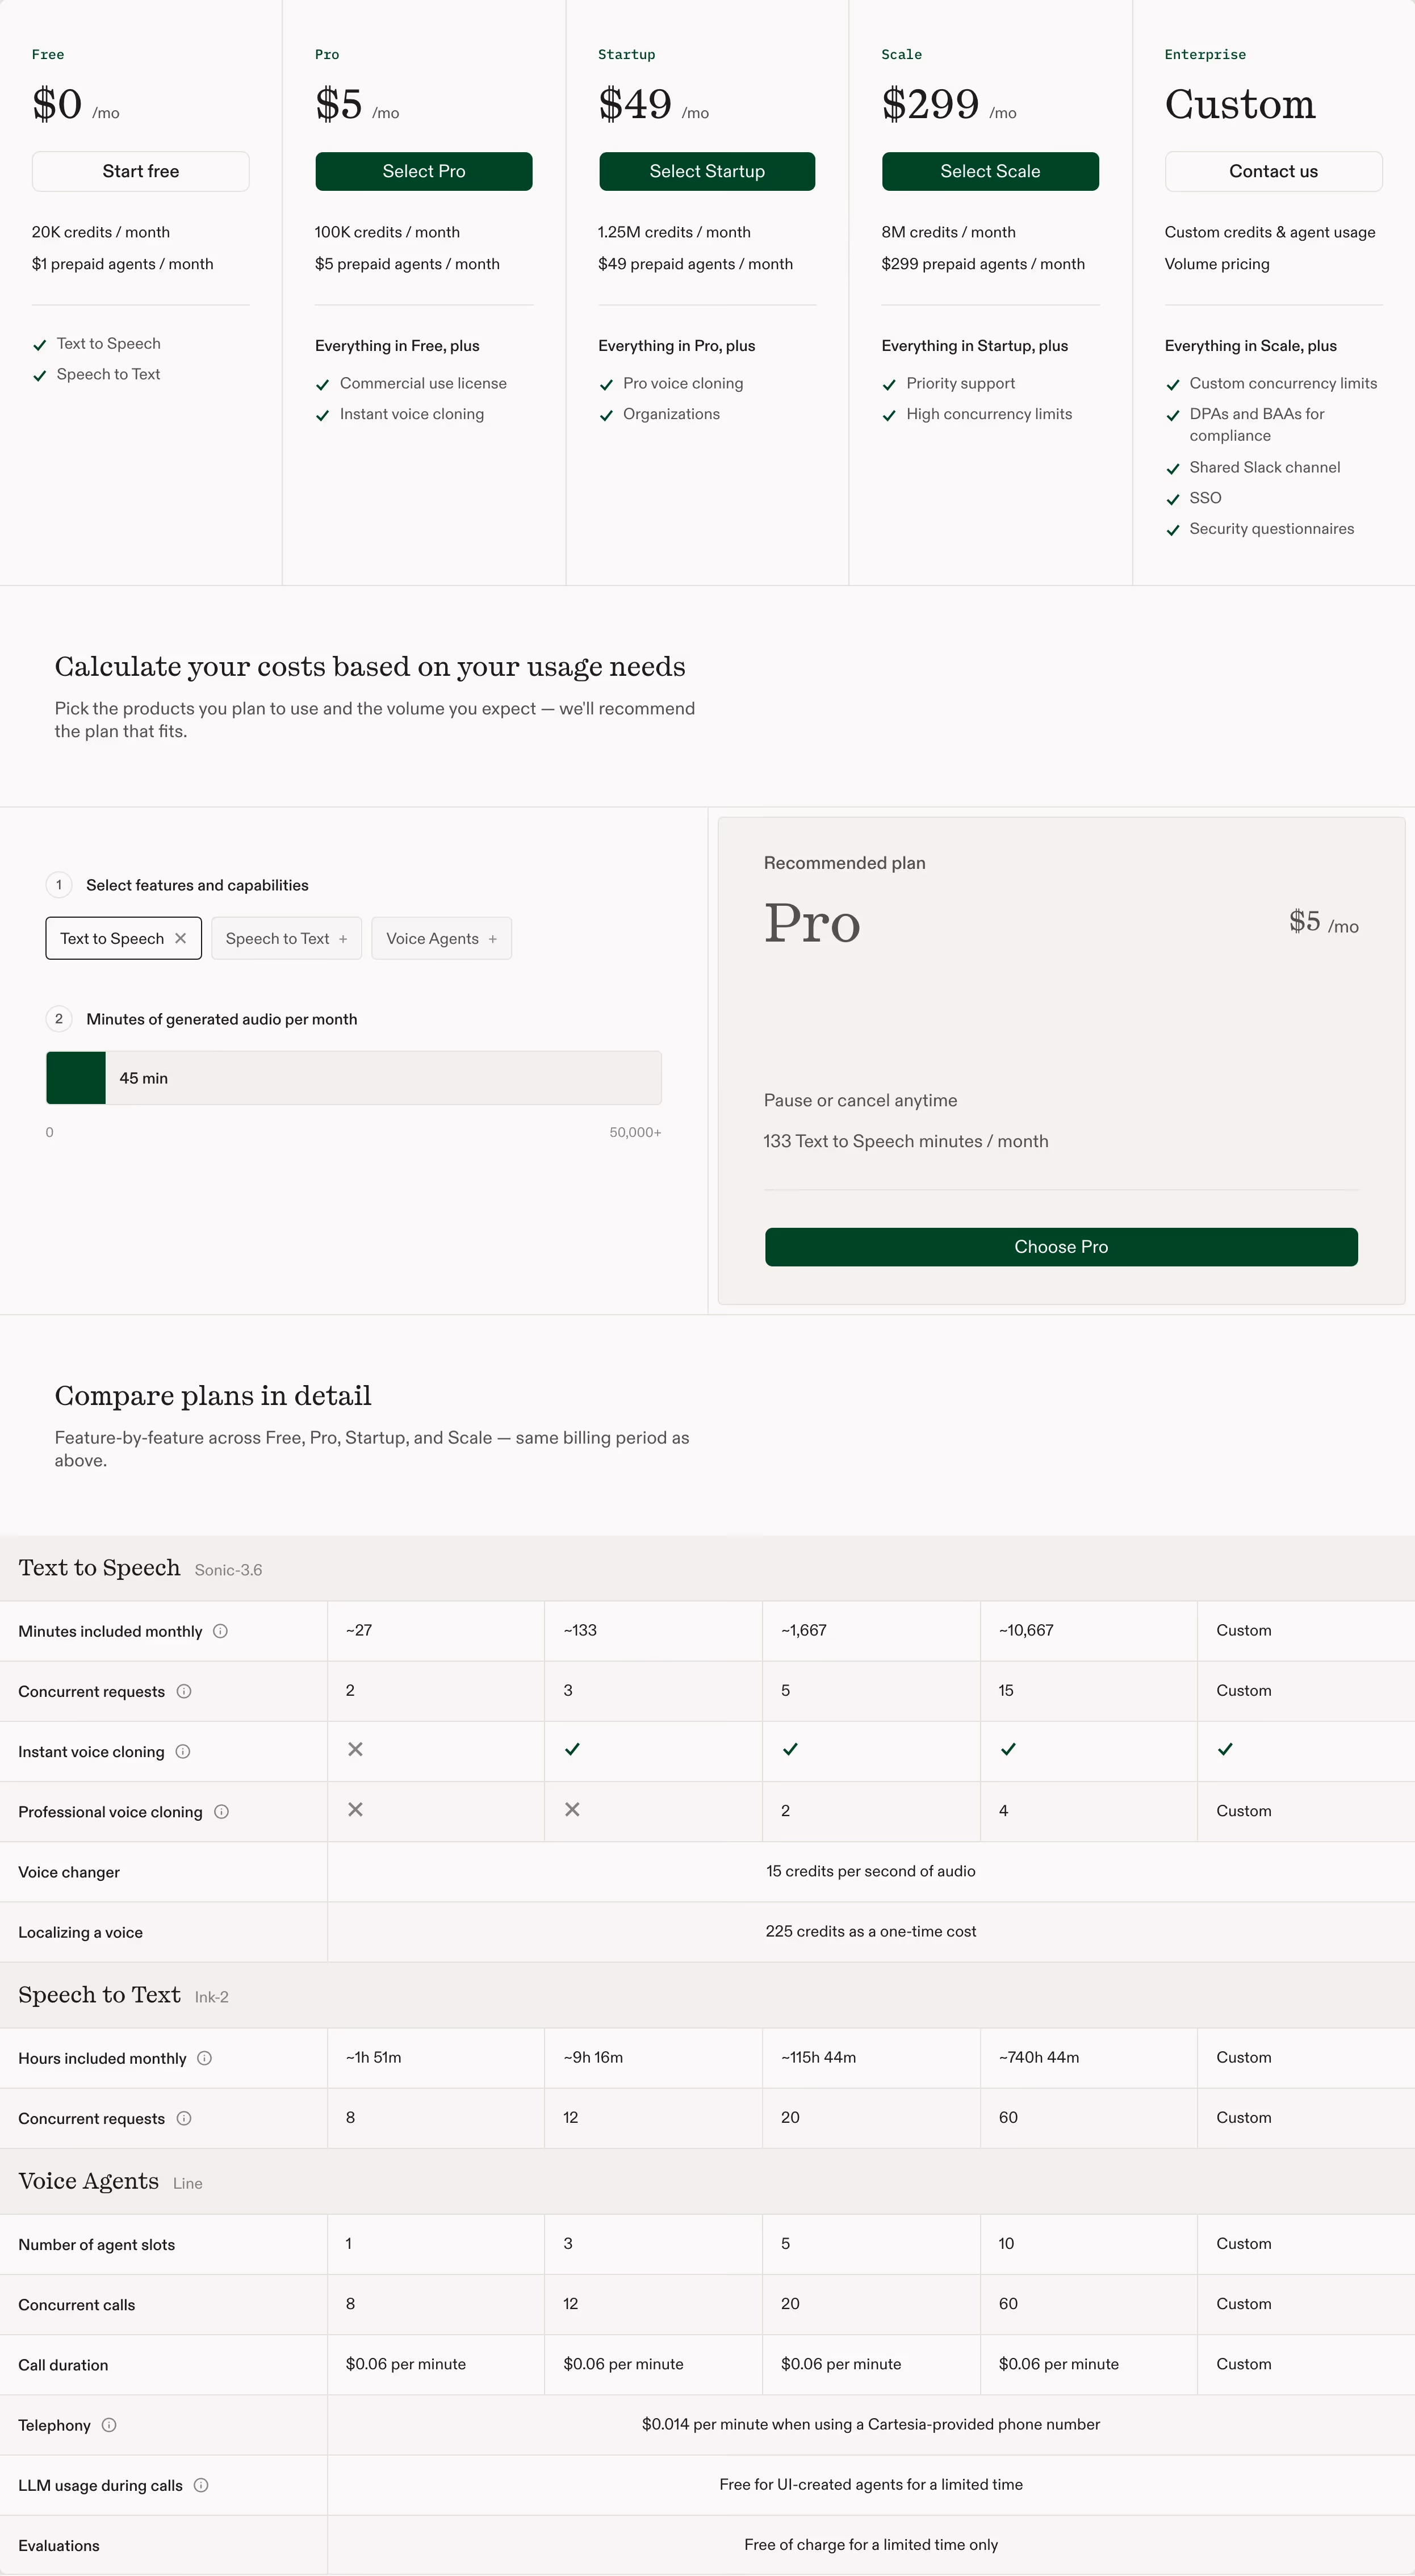Open the Telephony info icon
The height and width of the screenshot is (2576, 1415).
tap(110, 2425)
